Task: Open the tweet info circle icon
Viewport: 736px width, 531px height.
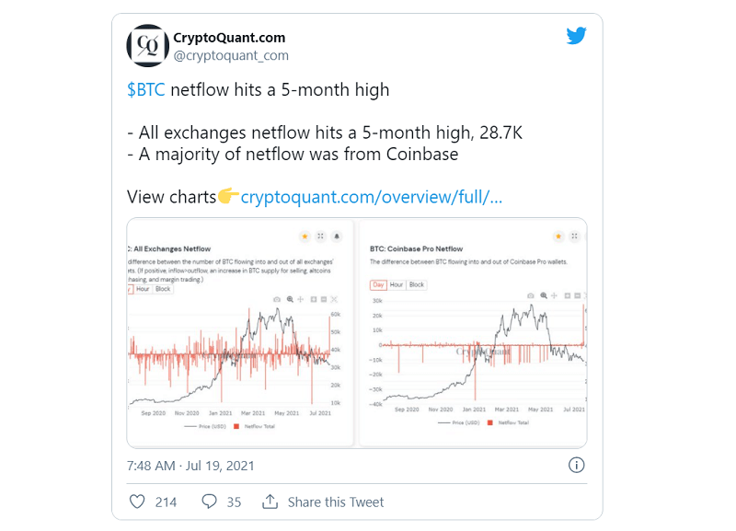Action: pos(576,465)
